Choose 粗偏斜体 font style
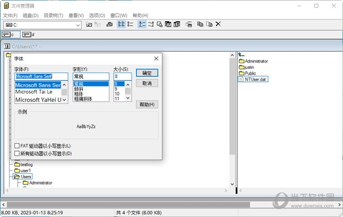This screenshot has height=217, width=343. (83, 99)
